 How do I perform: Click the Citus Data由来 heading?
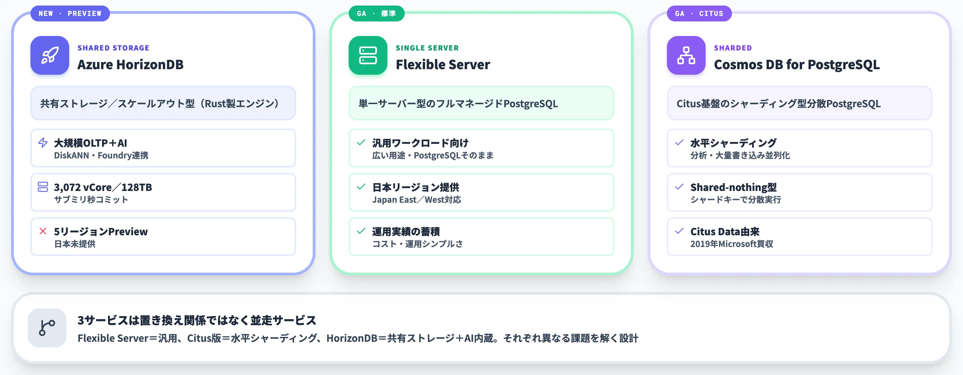725,231
